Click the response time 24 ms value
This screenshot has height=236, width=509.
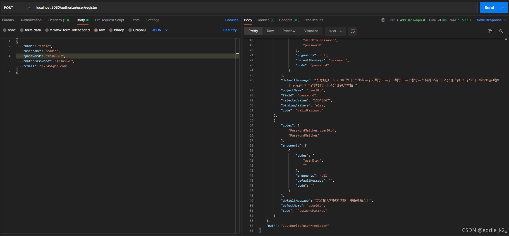pos(442,20)
